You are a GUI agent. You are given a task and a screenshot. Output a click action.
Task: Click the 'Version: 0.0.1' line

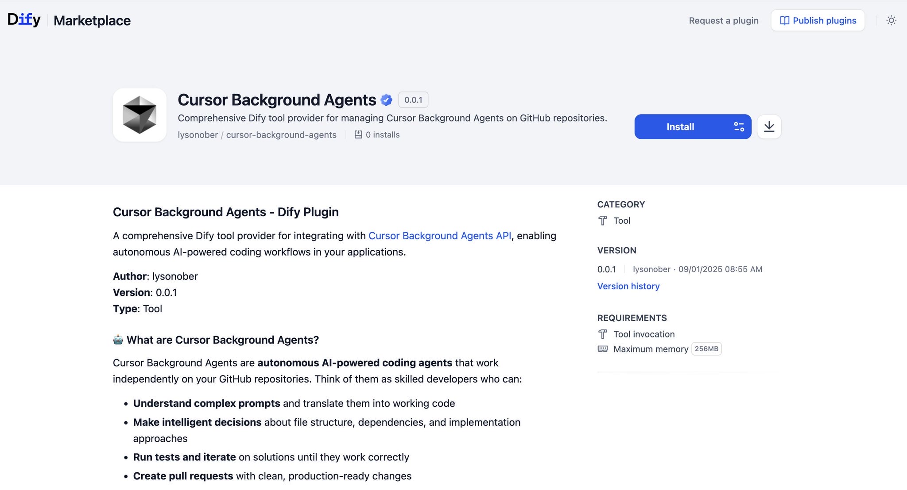click(145, 293)
